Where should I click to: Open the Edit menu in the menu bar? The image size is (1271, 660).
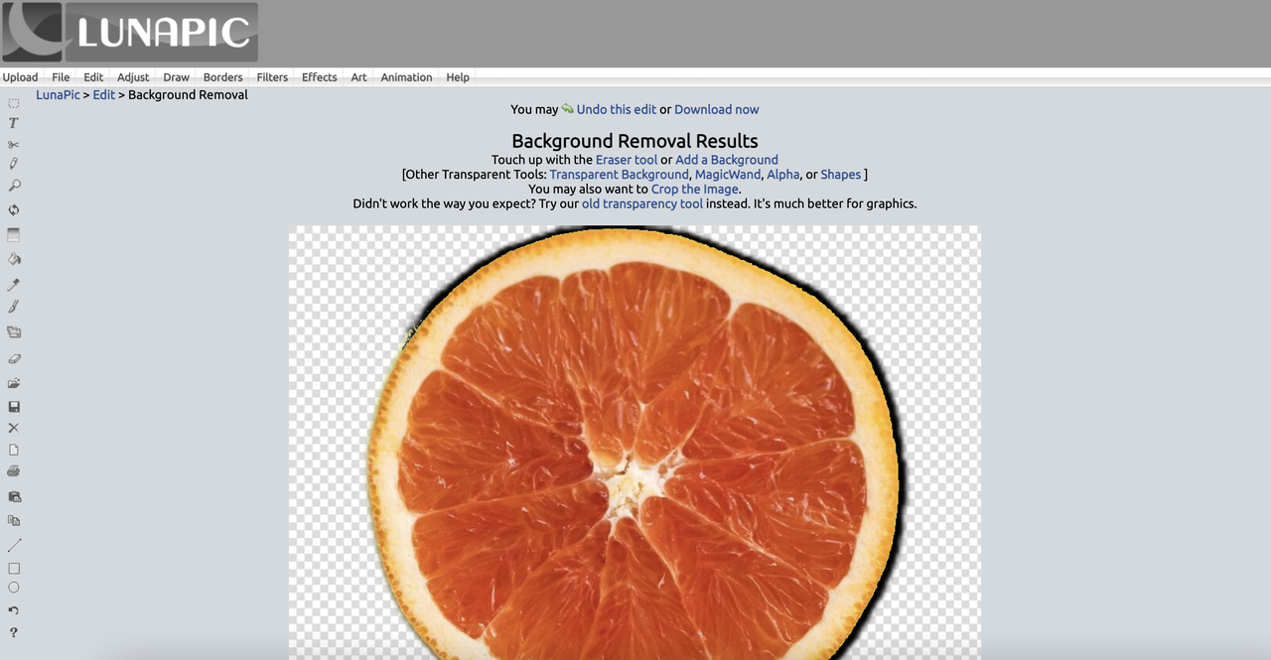tap(93, 77)
